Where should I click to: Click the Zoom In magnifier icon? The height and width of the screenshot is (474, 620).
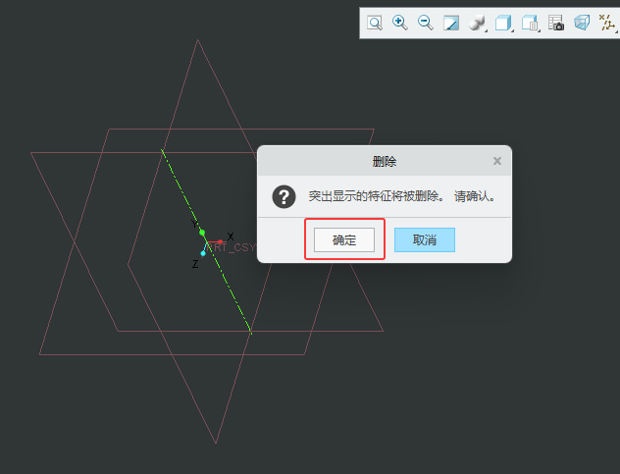pyautogui.click(x=399, y=23)
